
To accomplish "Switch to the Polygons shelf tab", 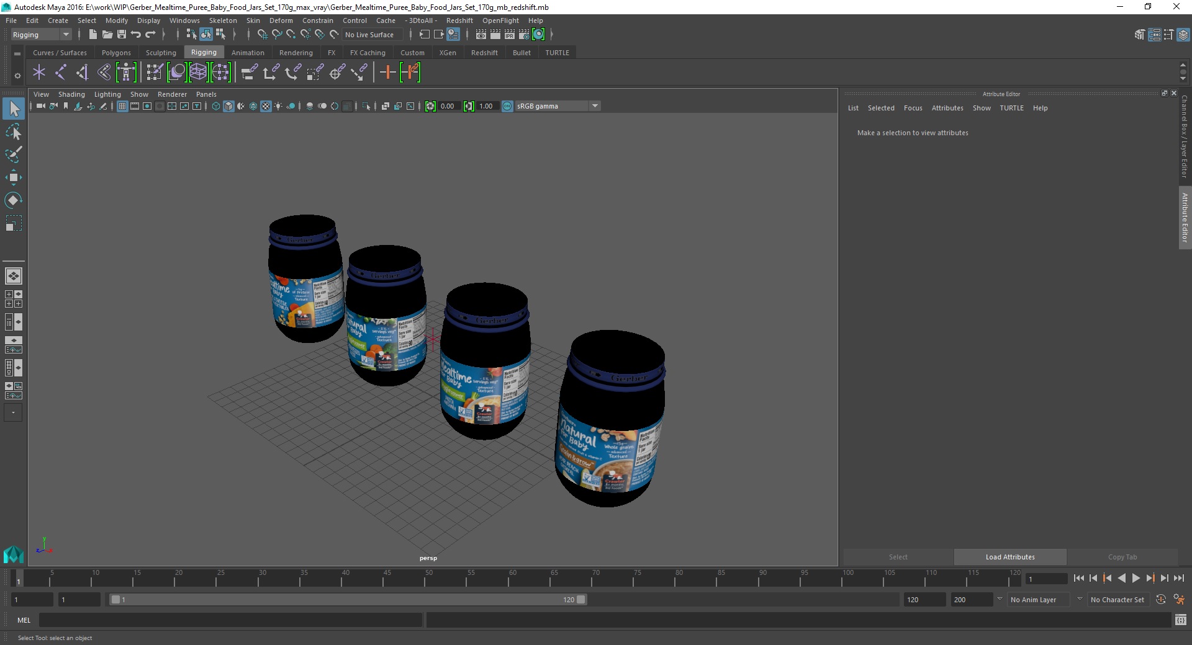I will pos(116,53).
